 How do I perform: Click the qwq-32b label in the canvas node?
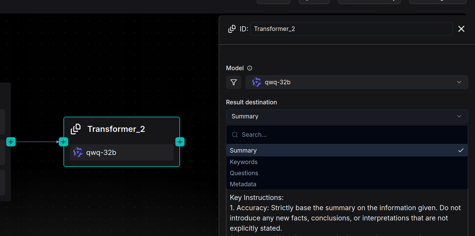[101, 153]
